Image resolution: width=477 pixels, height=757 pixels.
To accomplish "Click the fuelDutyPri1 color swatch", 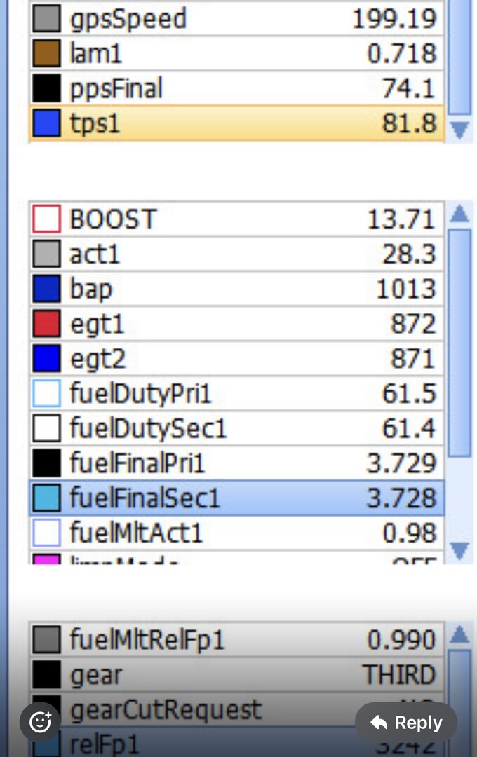I will tap(47, 393).
